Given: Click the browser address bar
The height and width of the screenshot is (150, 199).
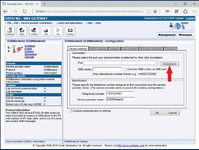Looking at the screenshot, I should (x=89, y=11).
